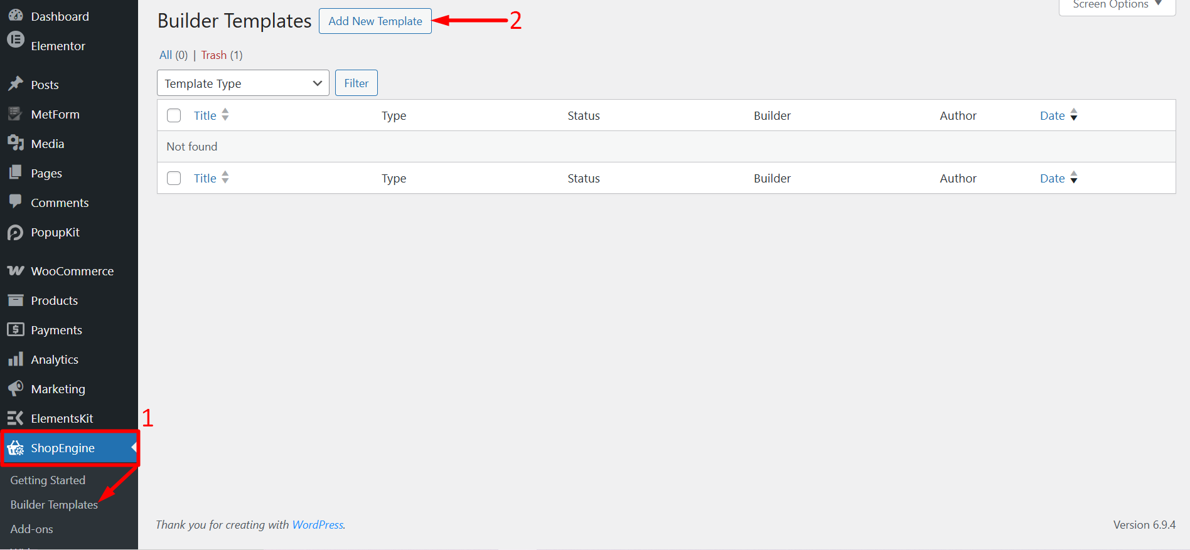Open Analytics menu label
The height and width of the screenshot is (550, 1190).
coord(55,359)
